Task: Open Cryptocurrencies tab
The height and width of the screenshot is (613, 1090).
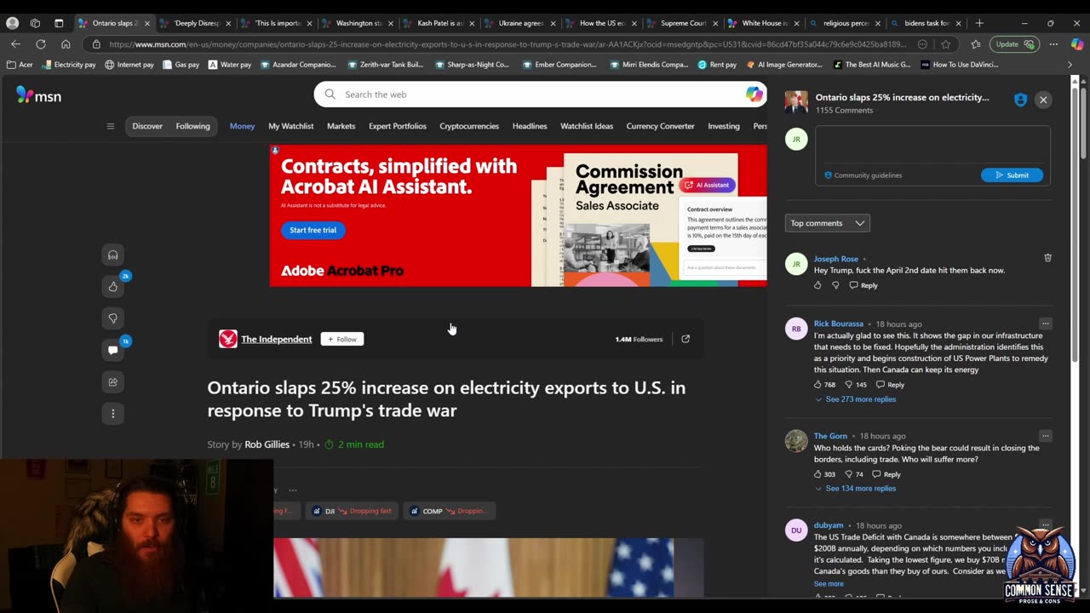Action: click(x=469, y=126)
